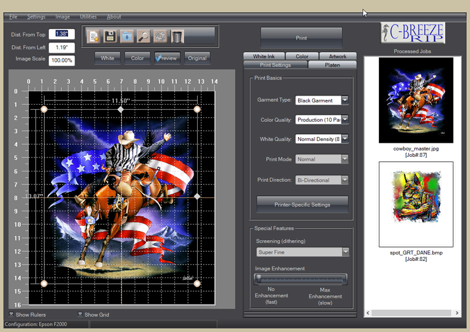Select the Color view toggle button
Image resolution: width=470 pixels, height=332 pixels.
pos(137,58)
